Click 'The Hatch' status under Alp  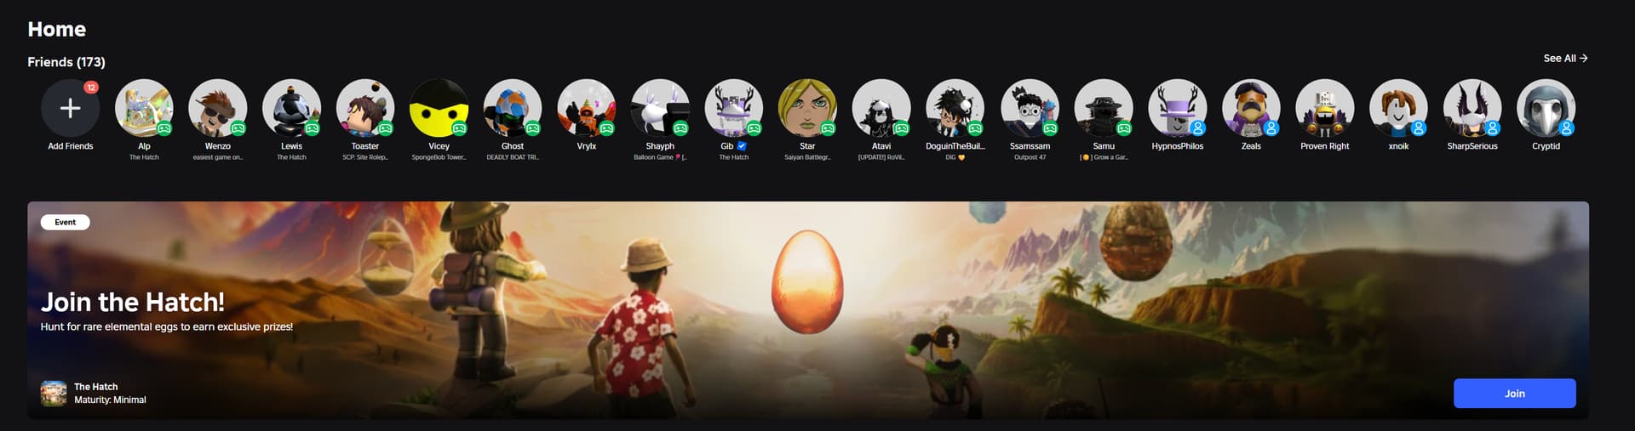[144, 157]
